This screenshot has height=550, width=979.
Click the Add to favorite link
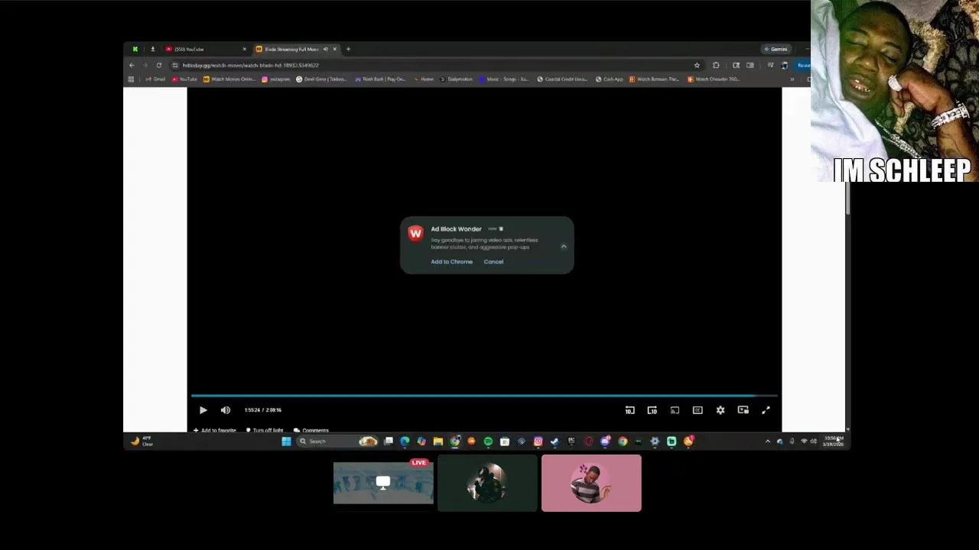pos(215,430)
